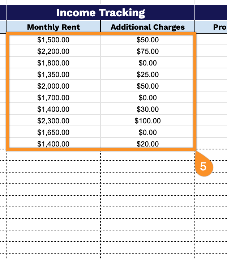The image size is (227, 259).
Task: Click the Additional Charges column header
Action: [147, 27]
